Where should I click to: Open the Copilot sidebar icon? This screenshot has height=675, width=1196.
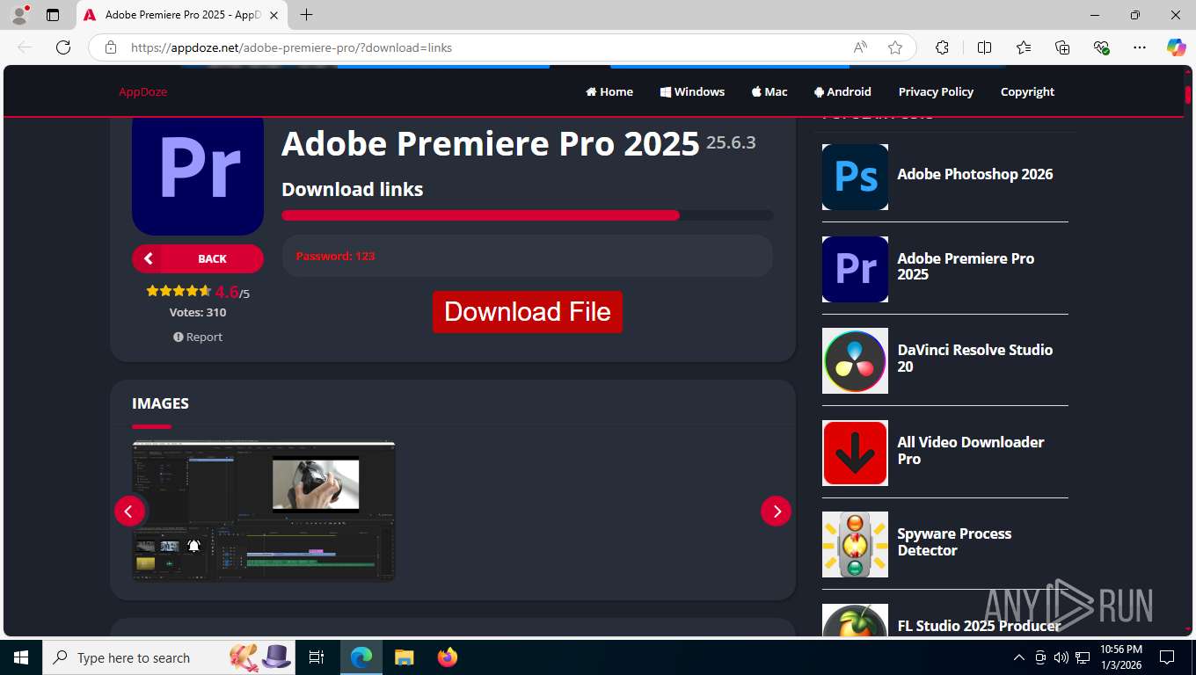click(1176, 47)
